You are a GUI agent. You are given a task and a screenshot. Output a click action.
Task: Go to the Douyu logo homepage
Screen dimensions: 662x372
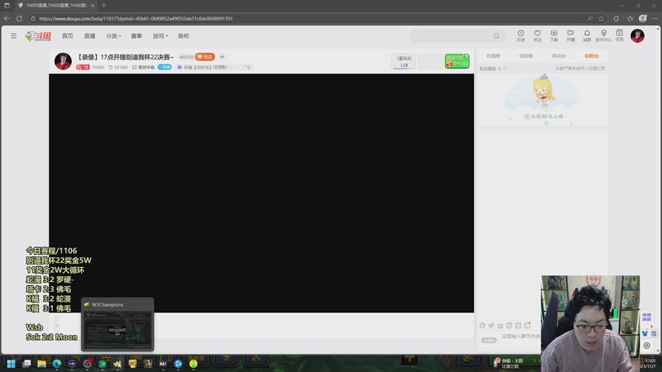tap(38, 36)
